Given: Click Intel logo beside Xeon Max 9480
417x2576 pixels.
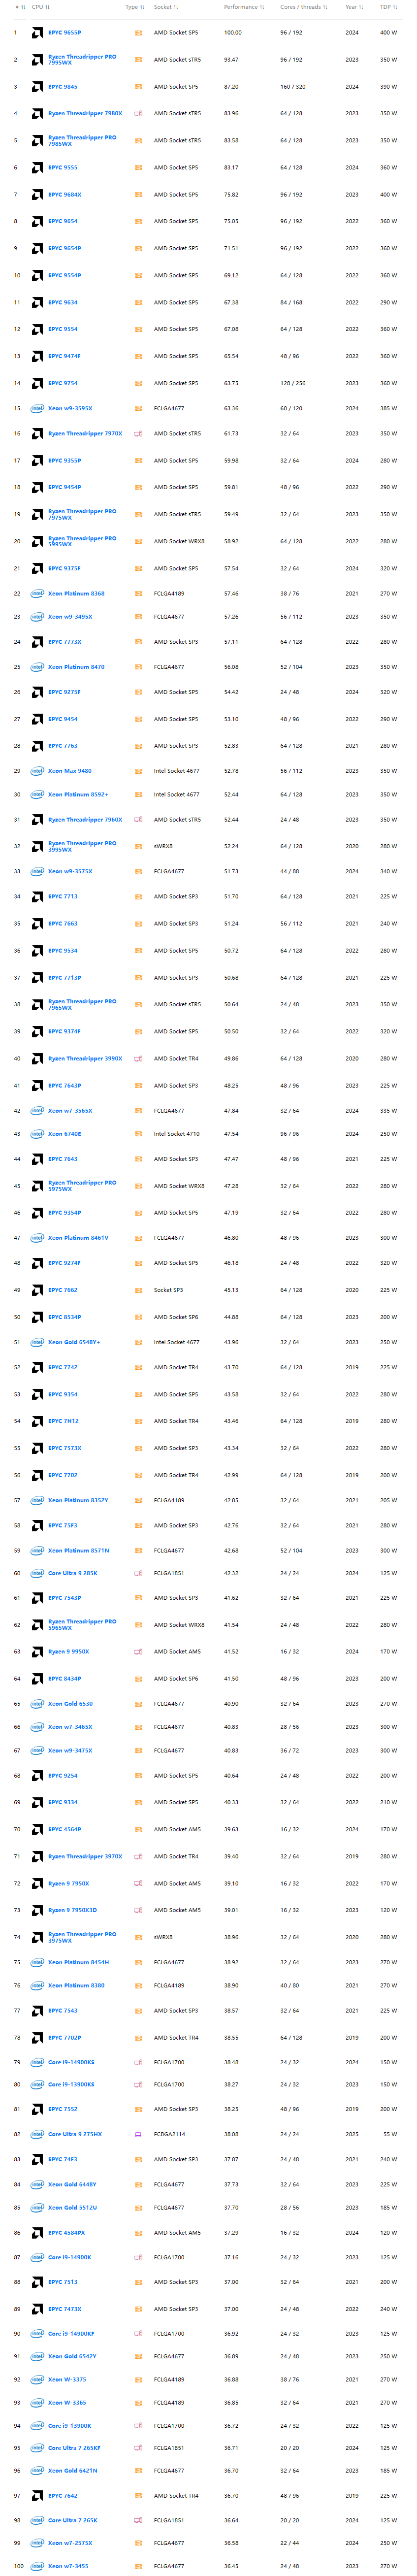Looking at the screenshot, I should point(37,771).
